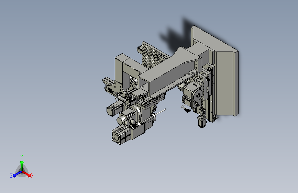
Task: Select the small motor under the vertical rail
Action: [x=202, y=123]
